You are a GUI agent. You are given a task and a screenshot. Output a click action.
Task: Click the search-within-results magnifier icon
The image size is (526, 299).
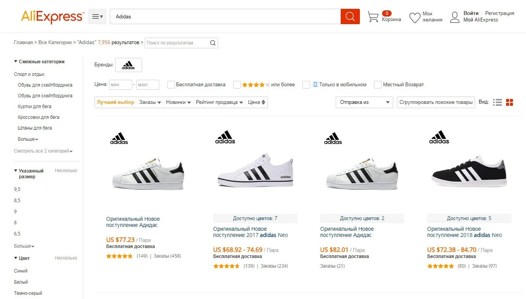(213, 43)
